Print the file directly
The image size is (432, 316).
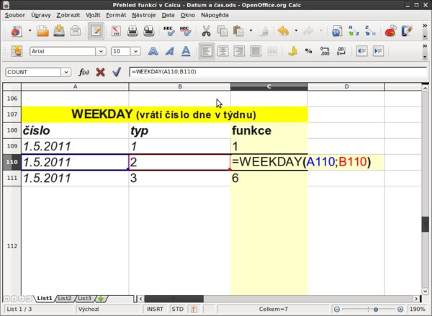coord(132,31)
